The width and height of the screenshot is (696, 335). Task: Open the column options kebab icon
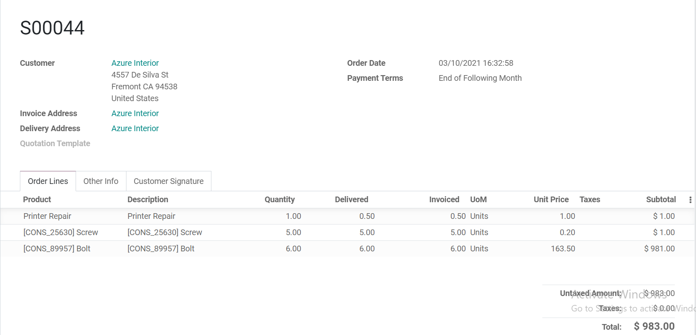pos(690,200)
